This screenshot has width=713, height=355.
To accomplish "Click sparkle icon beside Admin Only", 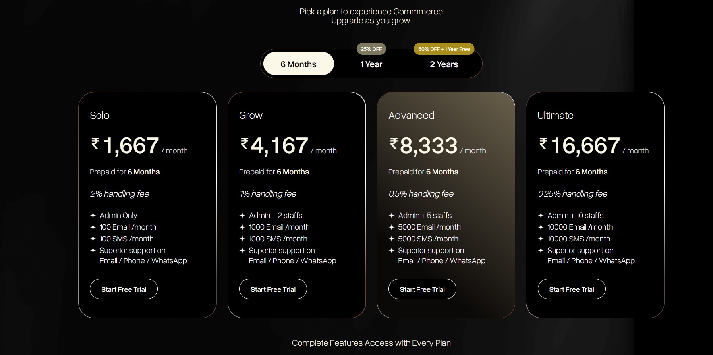I will 93,215.
